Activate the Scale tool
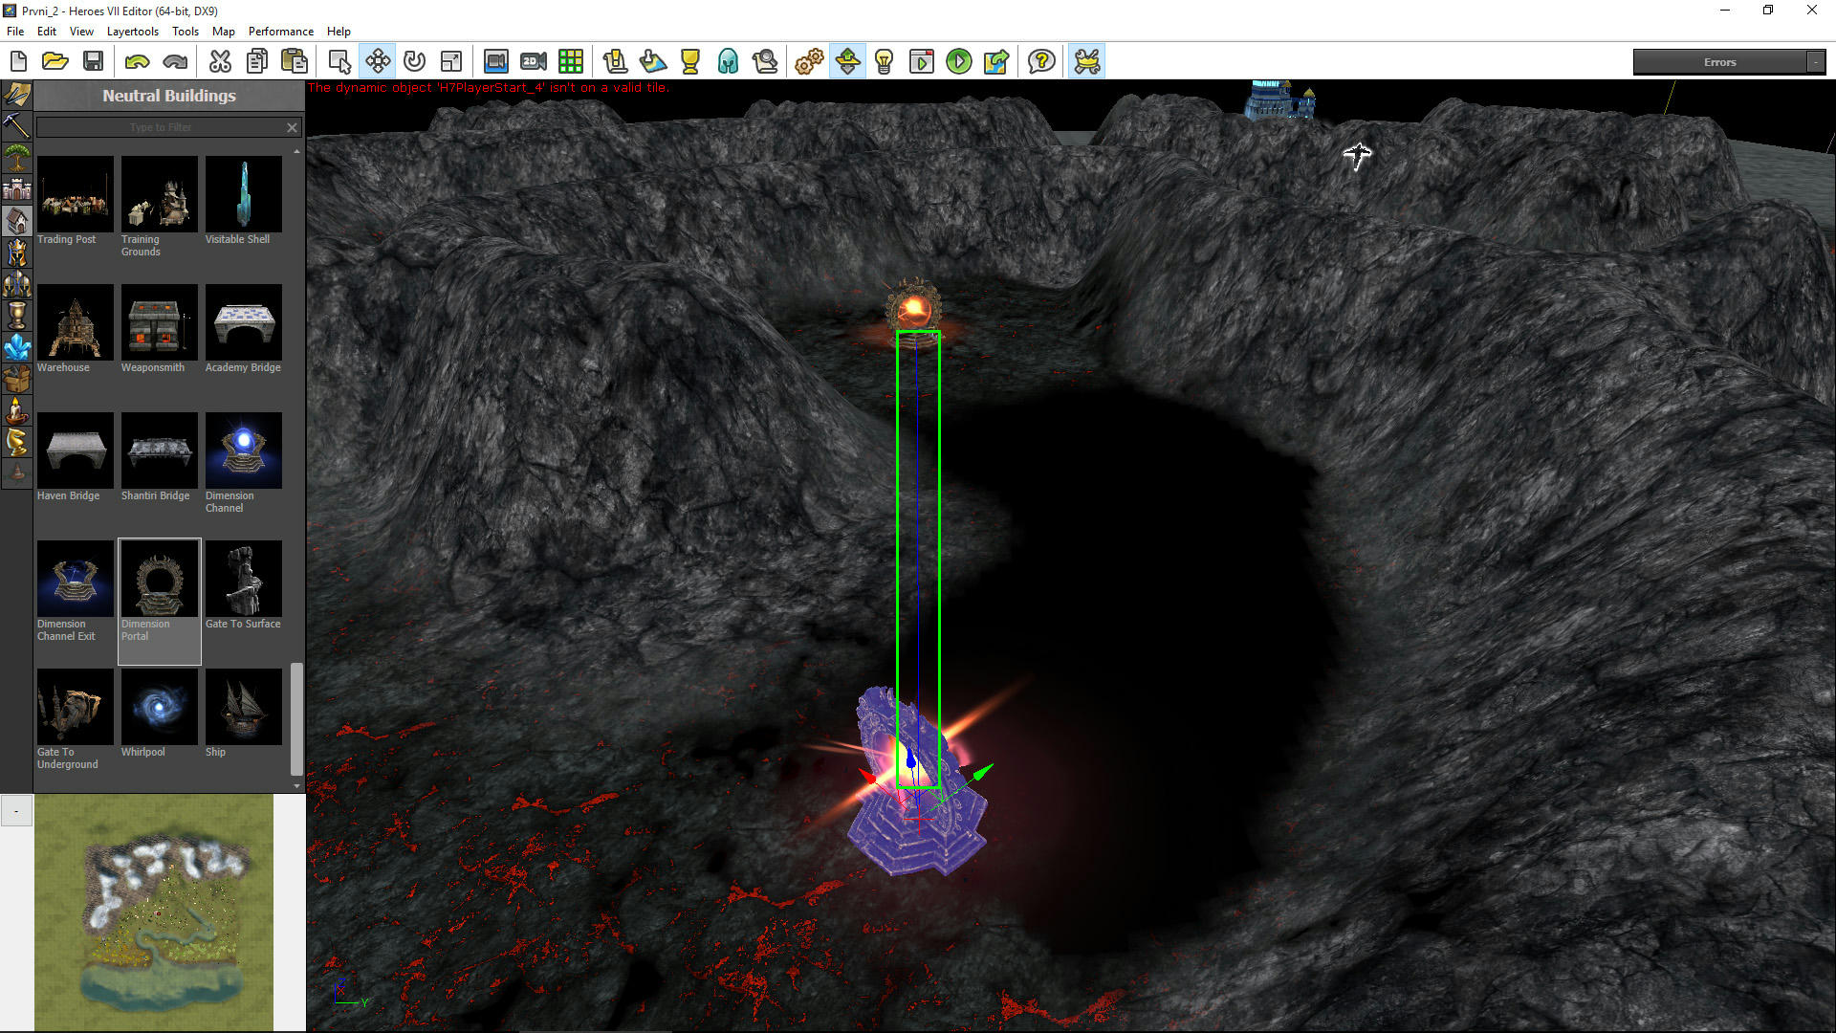 click(451, 62)
